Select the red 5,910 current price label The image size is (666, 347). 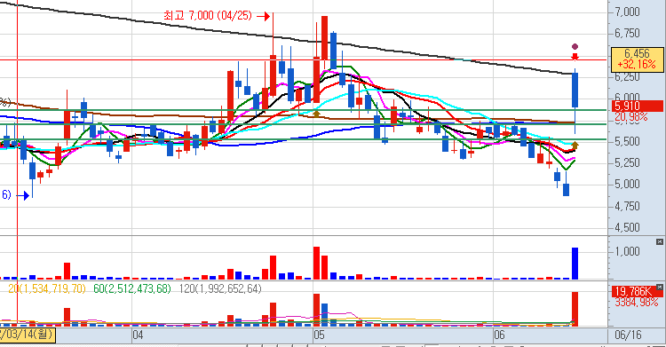point(637,106)
